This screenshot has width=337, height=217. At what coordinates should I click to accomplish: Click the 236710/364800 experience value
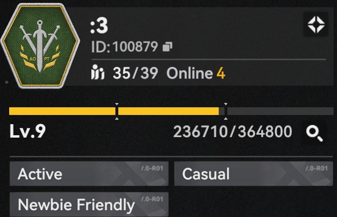[x=233, y=131]
